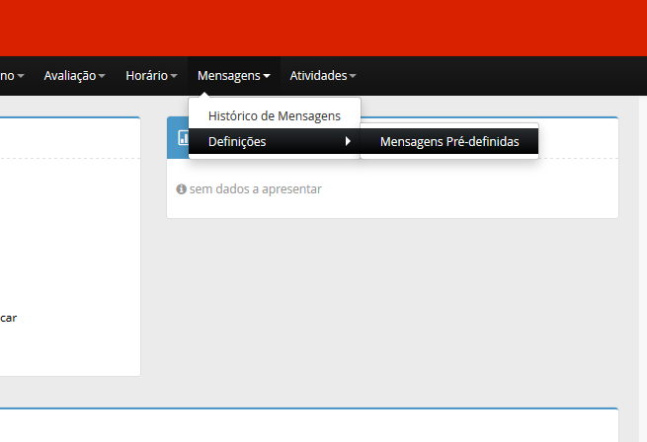Open the Horário menu
Image resolution: width=647 pixels, height=442 pixels.
[x=146, y=75]
